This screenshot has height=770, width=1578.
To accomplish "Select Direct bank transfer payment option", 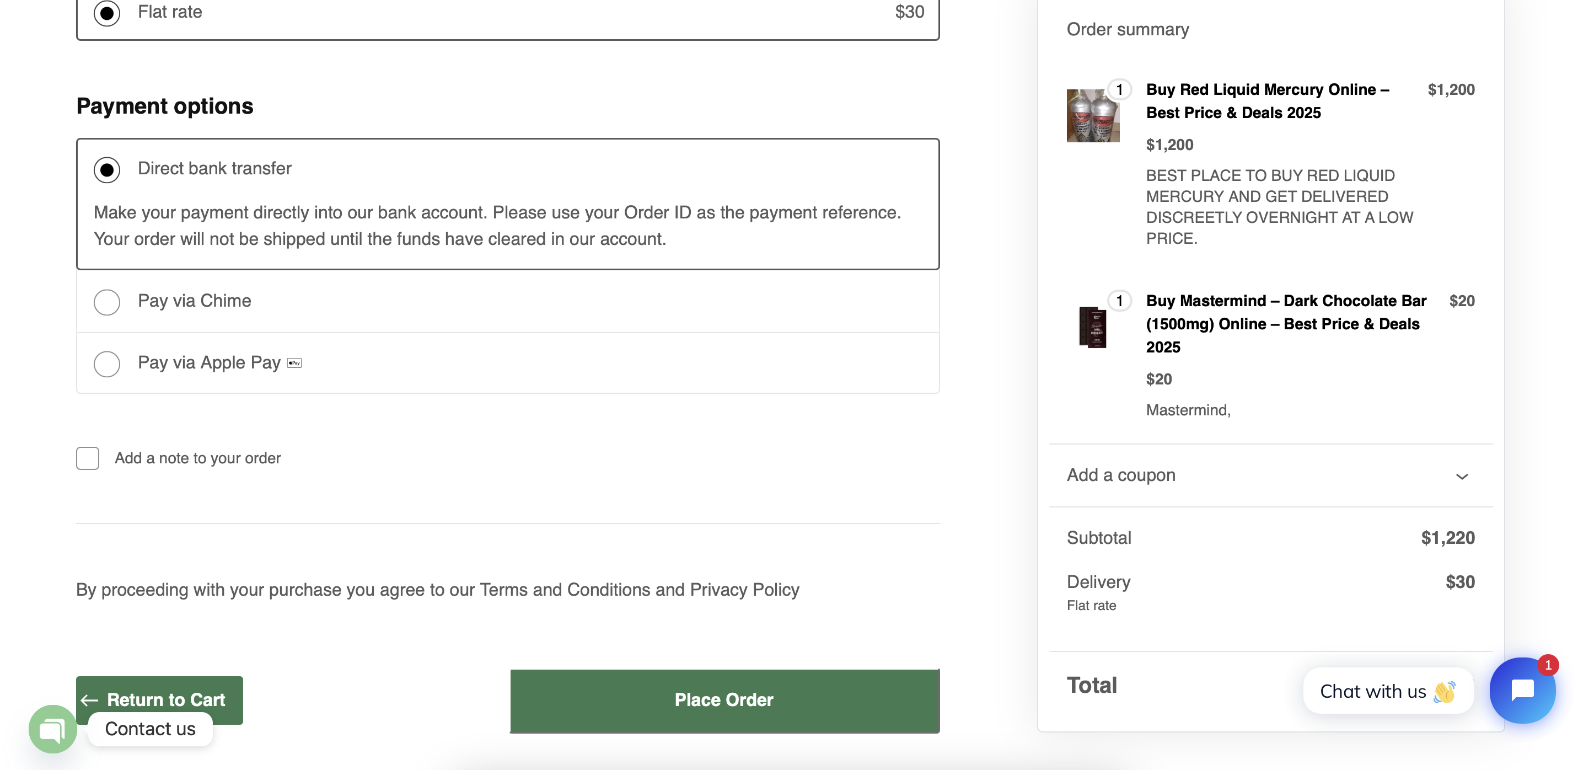I will tap(107, 170).
